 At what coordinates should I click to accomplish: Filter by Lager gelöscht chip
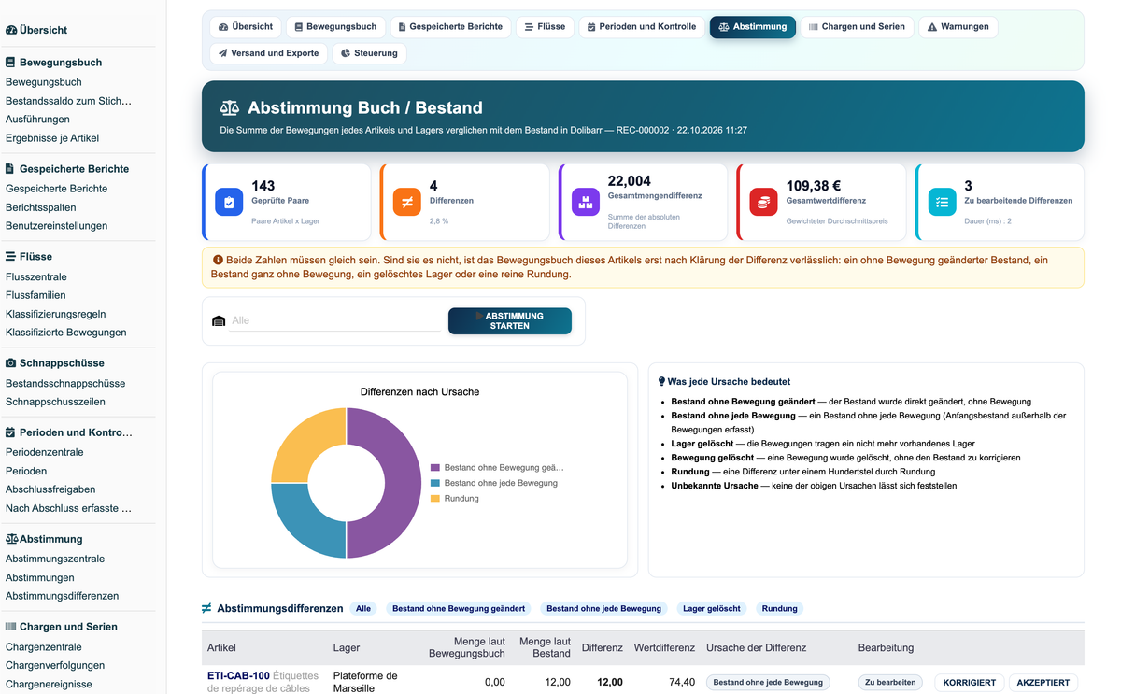click(x=712, y=608)
